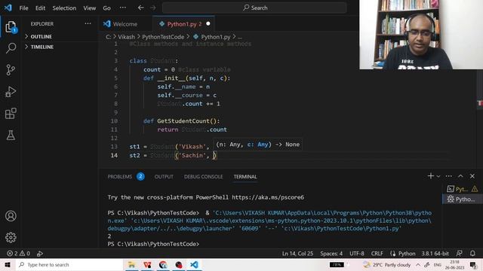The height and width of the screenshot is (271, 483).
Task: Click the Vikash breadcrumb folder
Action: pos(126,37)
